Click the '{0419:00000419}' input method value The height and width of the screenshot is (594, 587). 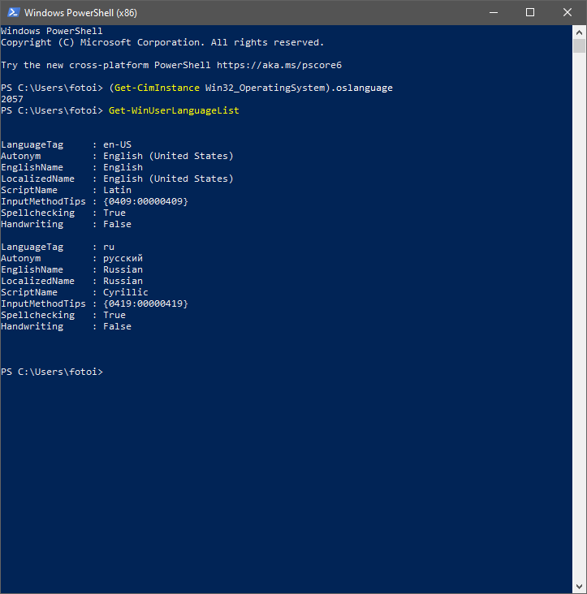click(x=145, y=303)
